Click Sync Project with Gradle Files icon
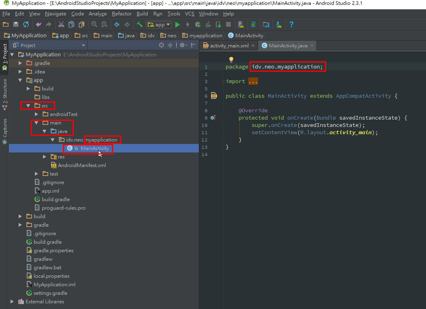 [x=253, y=25]
